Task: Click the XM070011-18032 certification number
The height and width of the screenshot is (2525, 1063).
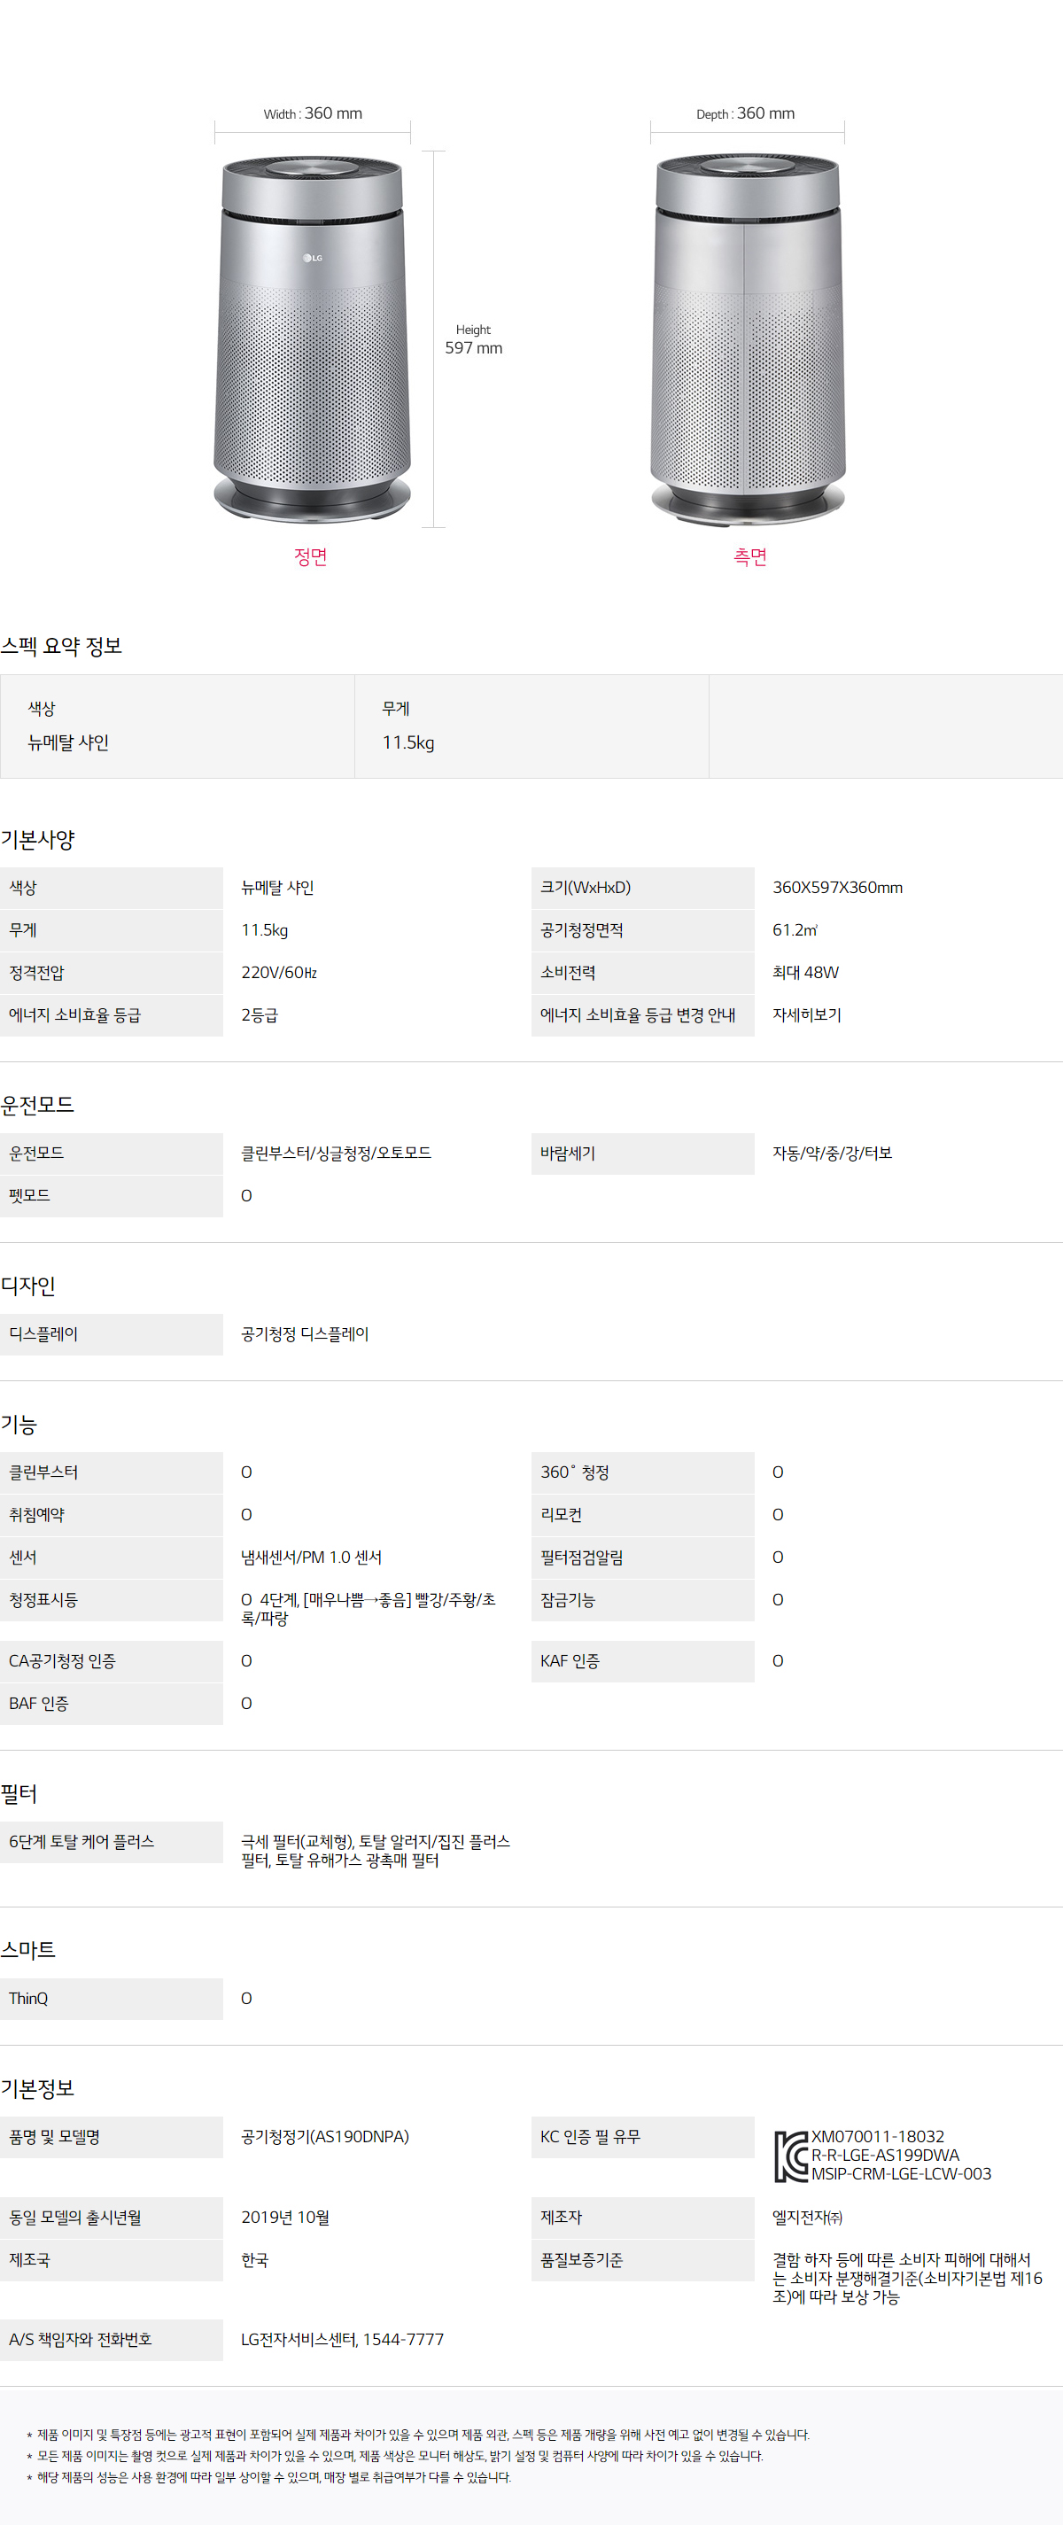Action: pos(878,2137)
